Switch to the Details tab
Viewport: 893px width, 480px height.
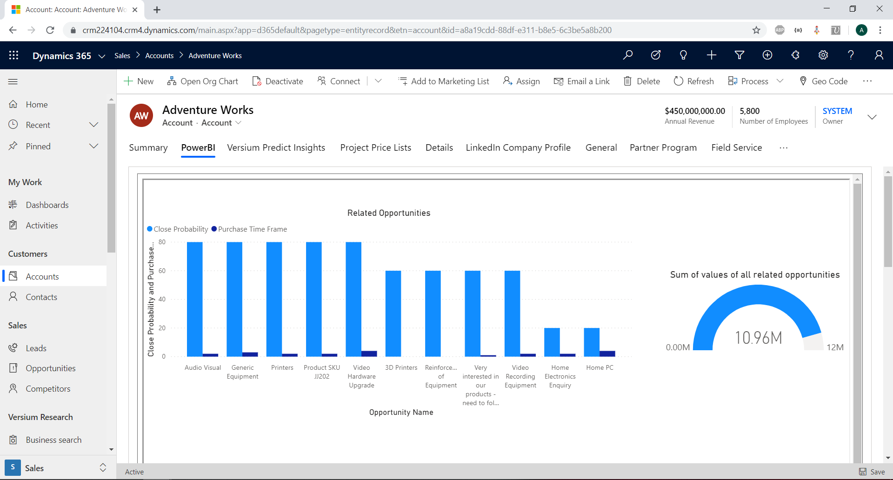tap(439, 147)
